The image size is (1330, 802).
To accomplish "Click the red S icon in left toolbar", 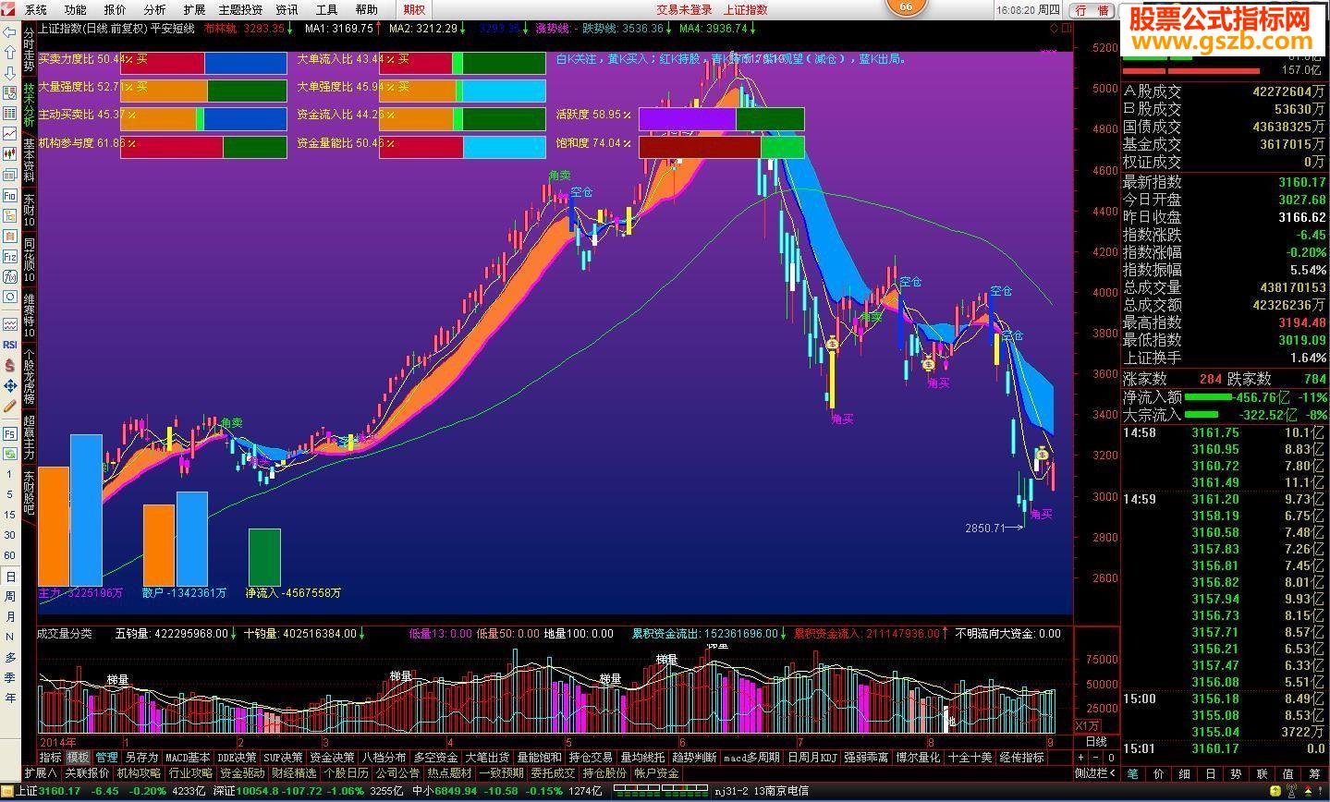I will [9, 365].
